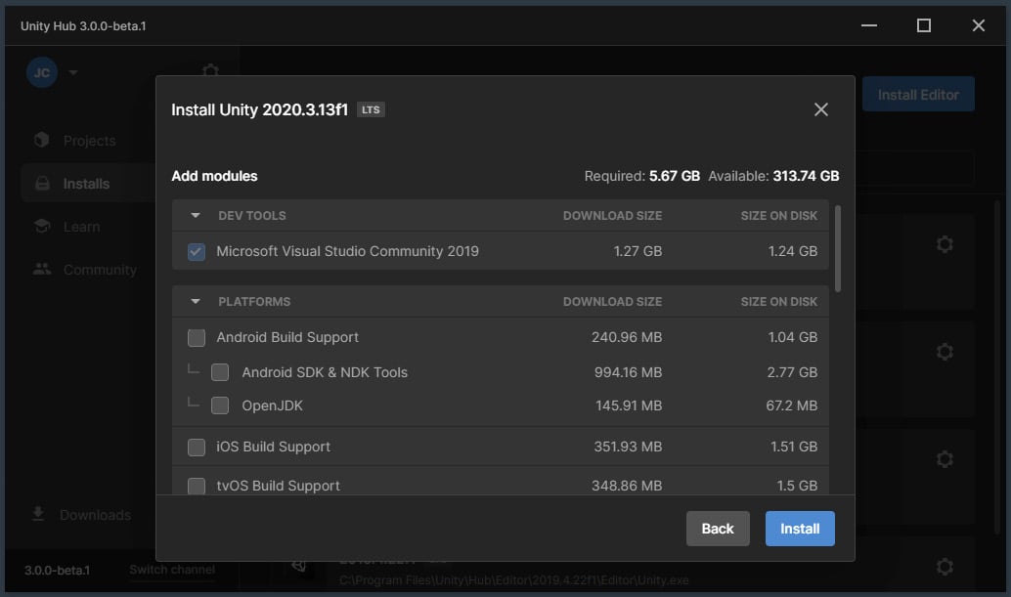Tick the OpenJDK checkbox

pos(220,405)
